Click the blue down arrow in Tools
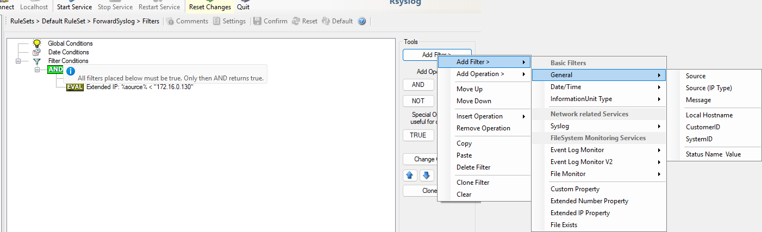This screenshot has height=232, width=762. pyautogui.click(x=426, y=175)
